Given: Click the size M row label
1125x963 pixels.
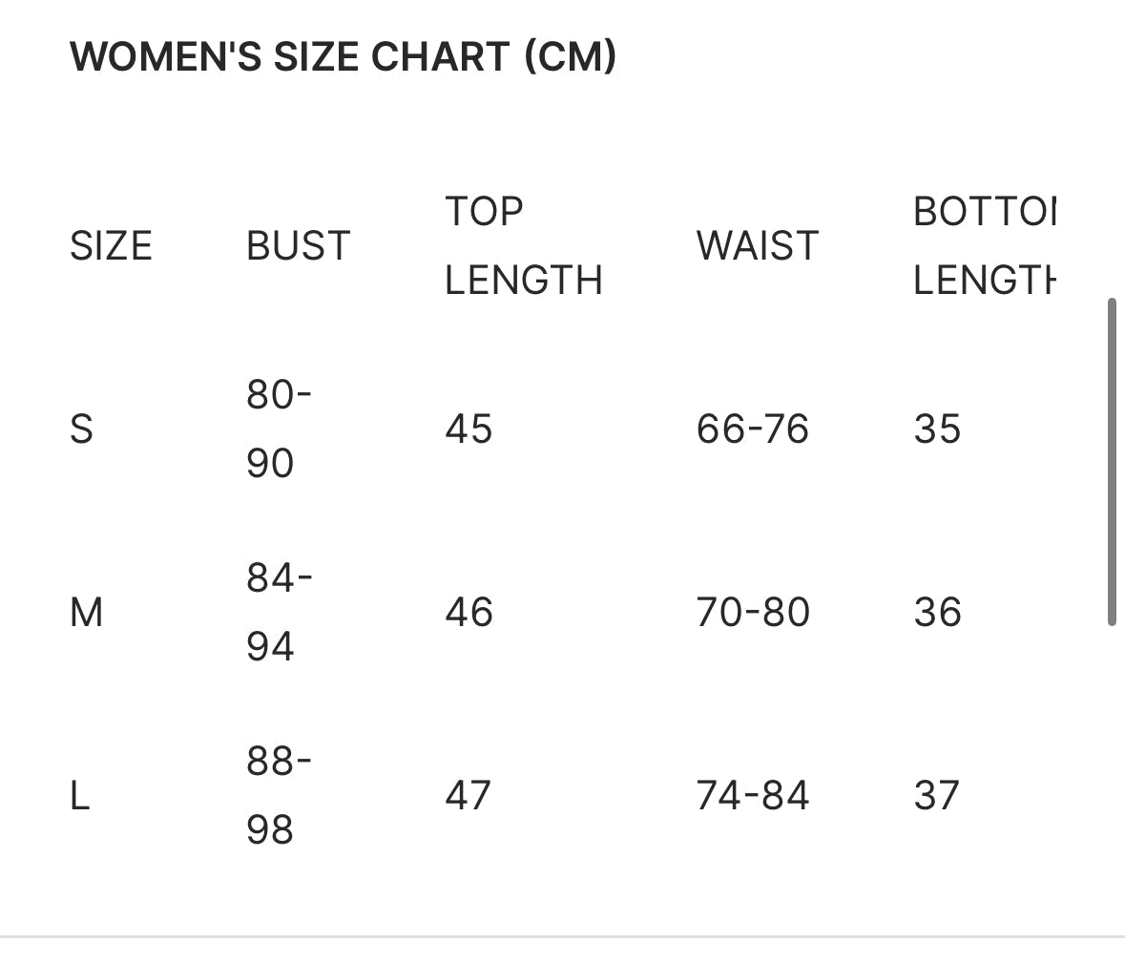Looking at the screenshot, I should (x=86, y=613).
